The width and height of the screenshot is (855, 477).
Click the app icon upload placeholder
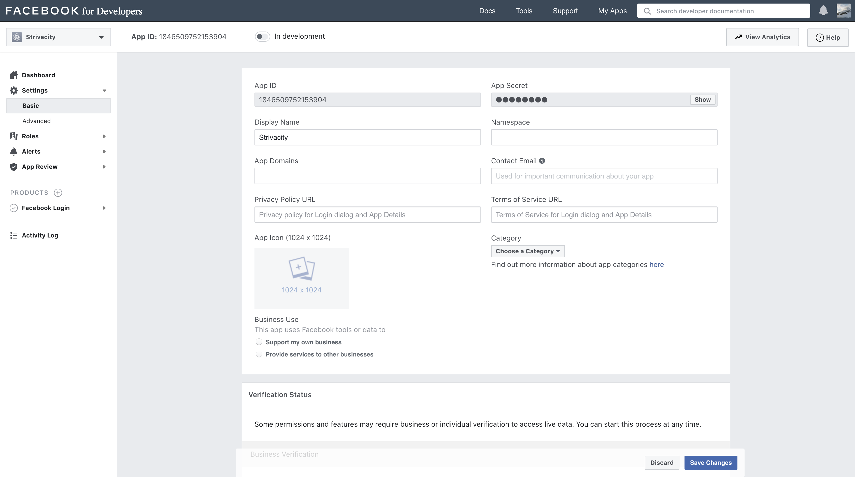301,278
